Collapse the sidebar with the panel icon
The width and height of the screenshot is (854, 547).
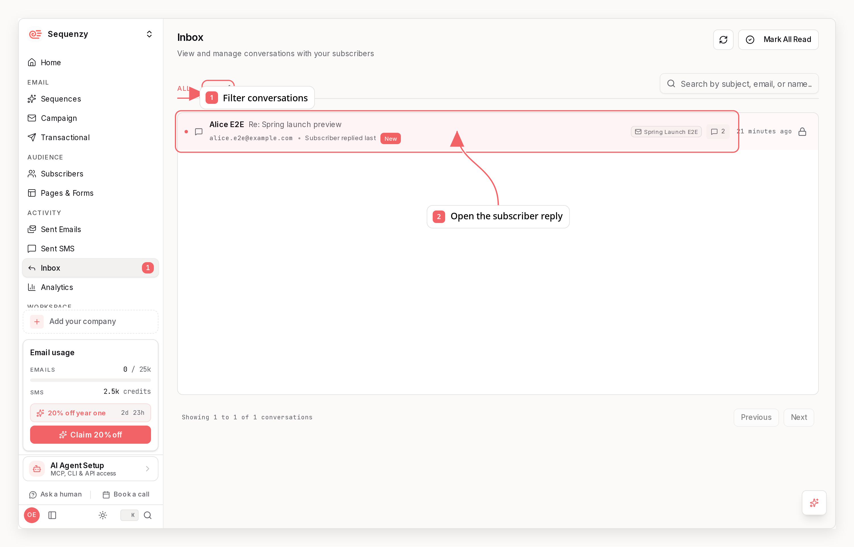tap(52, 515)
